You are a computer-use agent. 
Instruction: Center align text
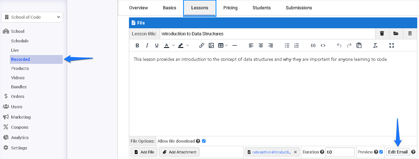pyautogui.click(x=261, y=45)
